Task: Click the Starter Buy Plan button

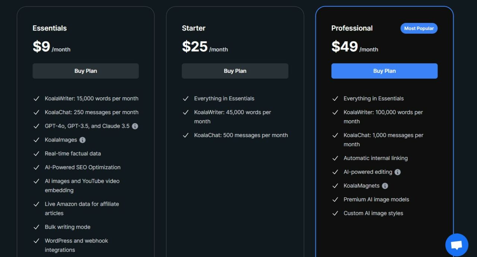Action: click(235, 71)
